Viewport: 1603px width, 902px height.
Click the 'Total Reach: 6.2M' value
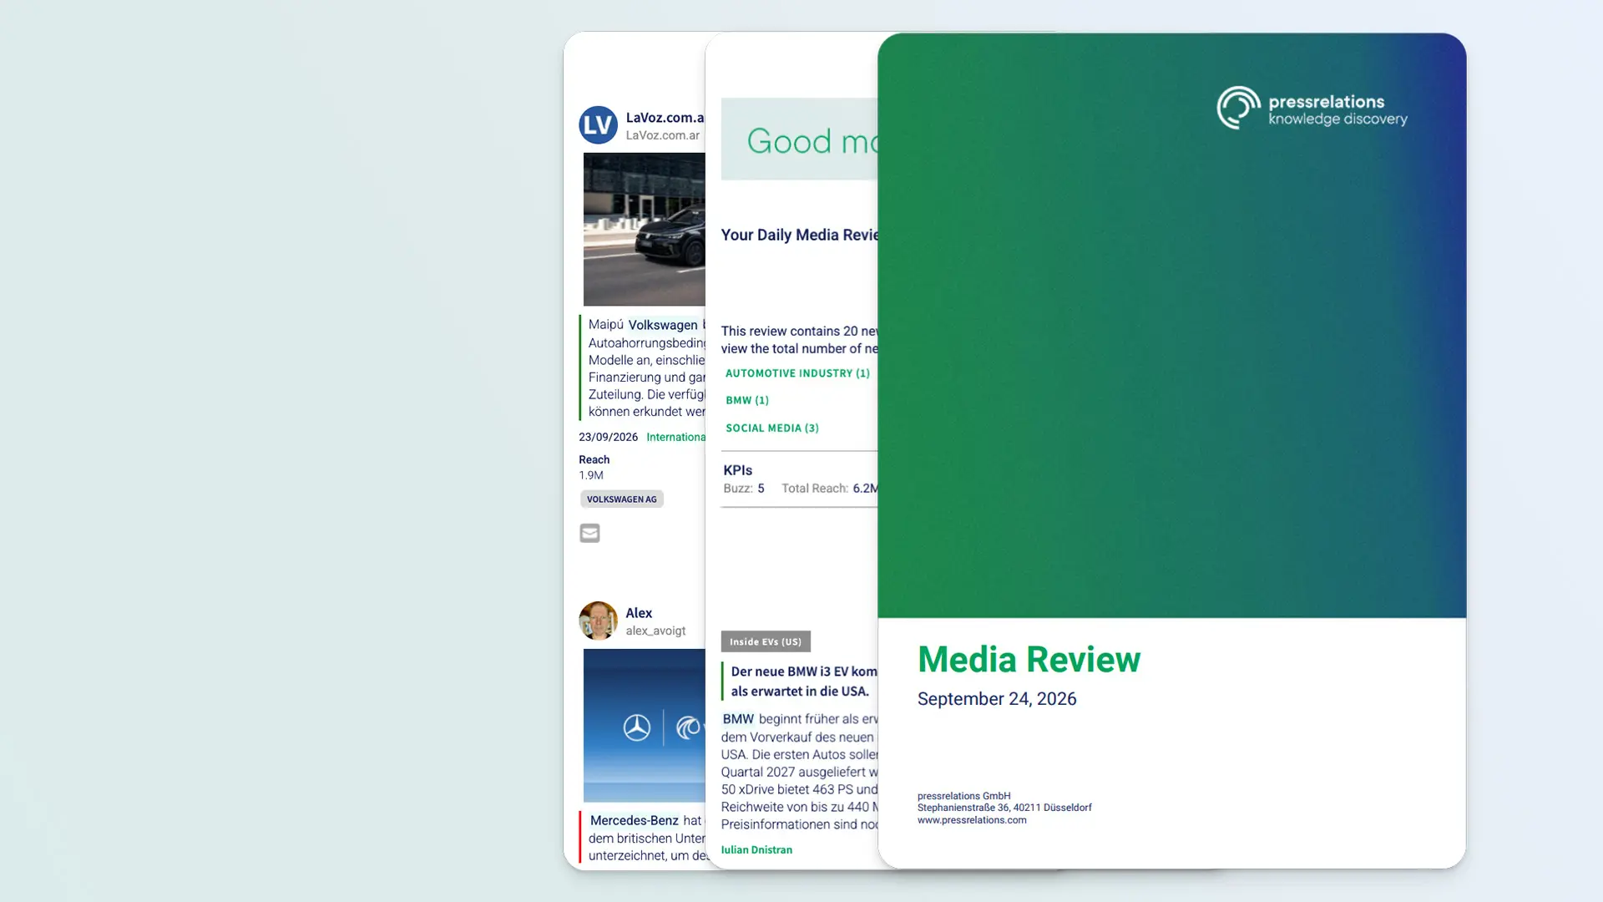click(x=829, y=489)
